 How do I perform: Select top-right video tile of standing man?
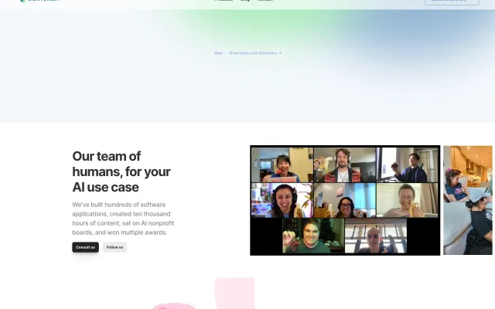[x=408, y=165]
